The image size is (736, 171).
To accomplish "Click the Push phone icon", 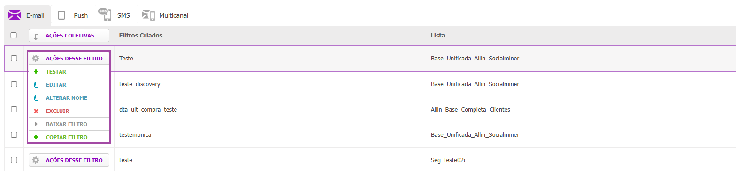I will tap(61, 15).
